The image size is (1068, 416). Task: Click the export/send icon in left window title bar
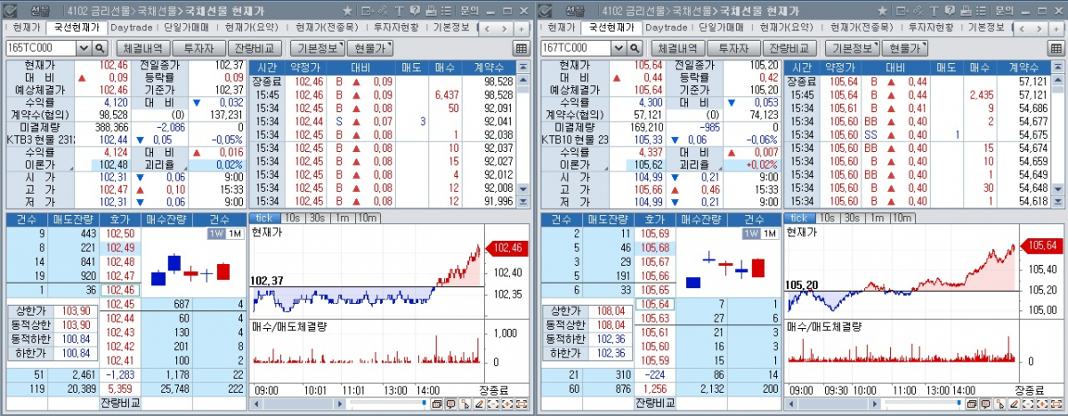[368, 11]
